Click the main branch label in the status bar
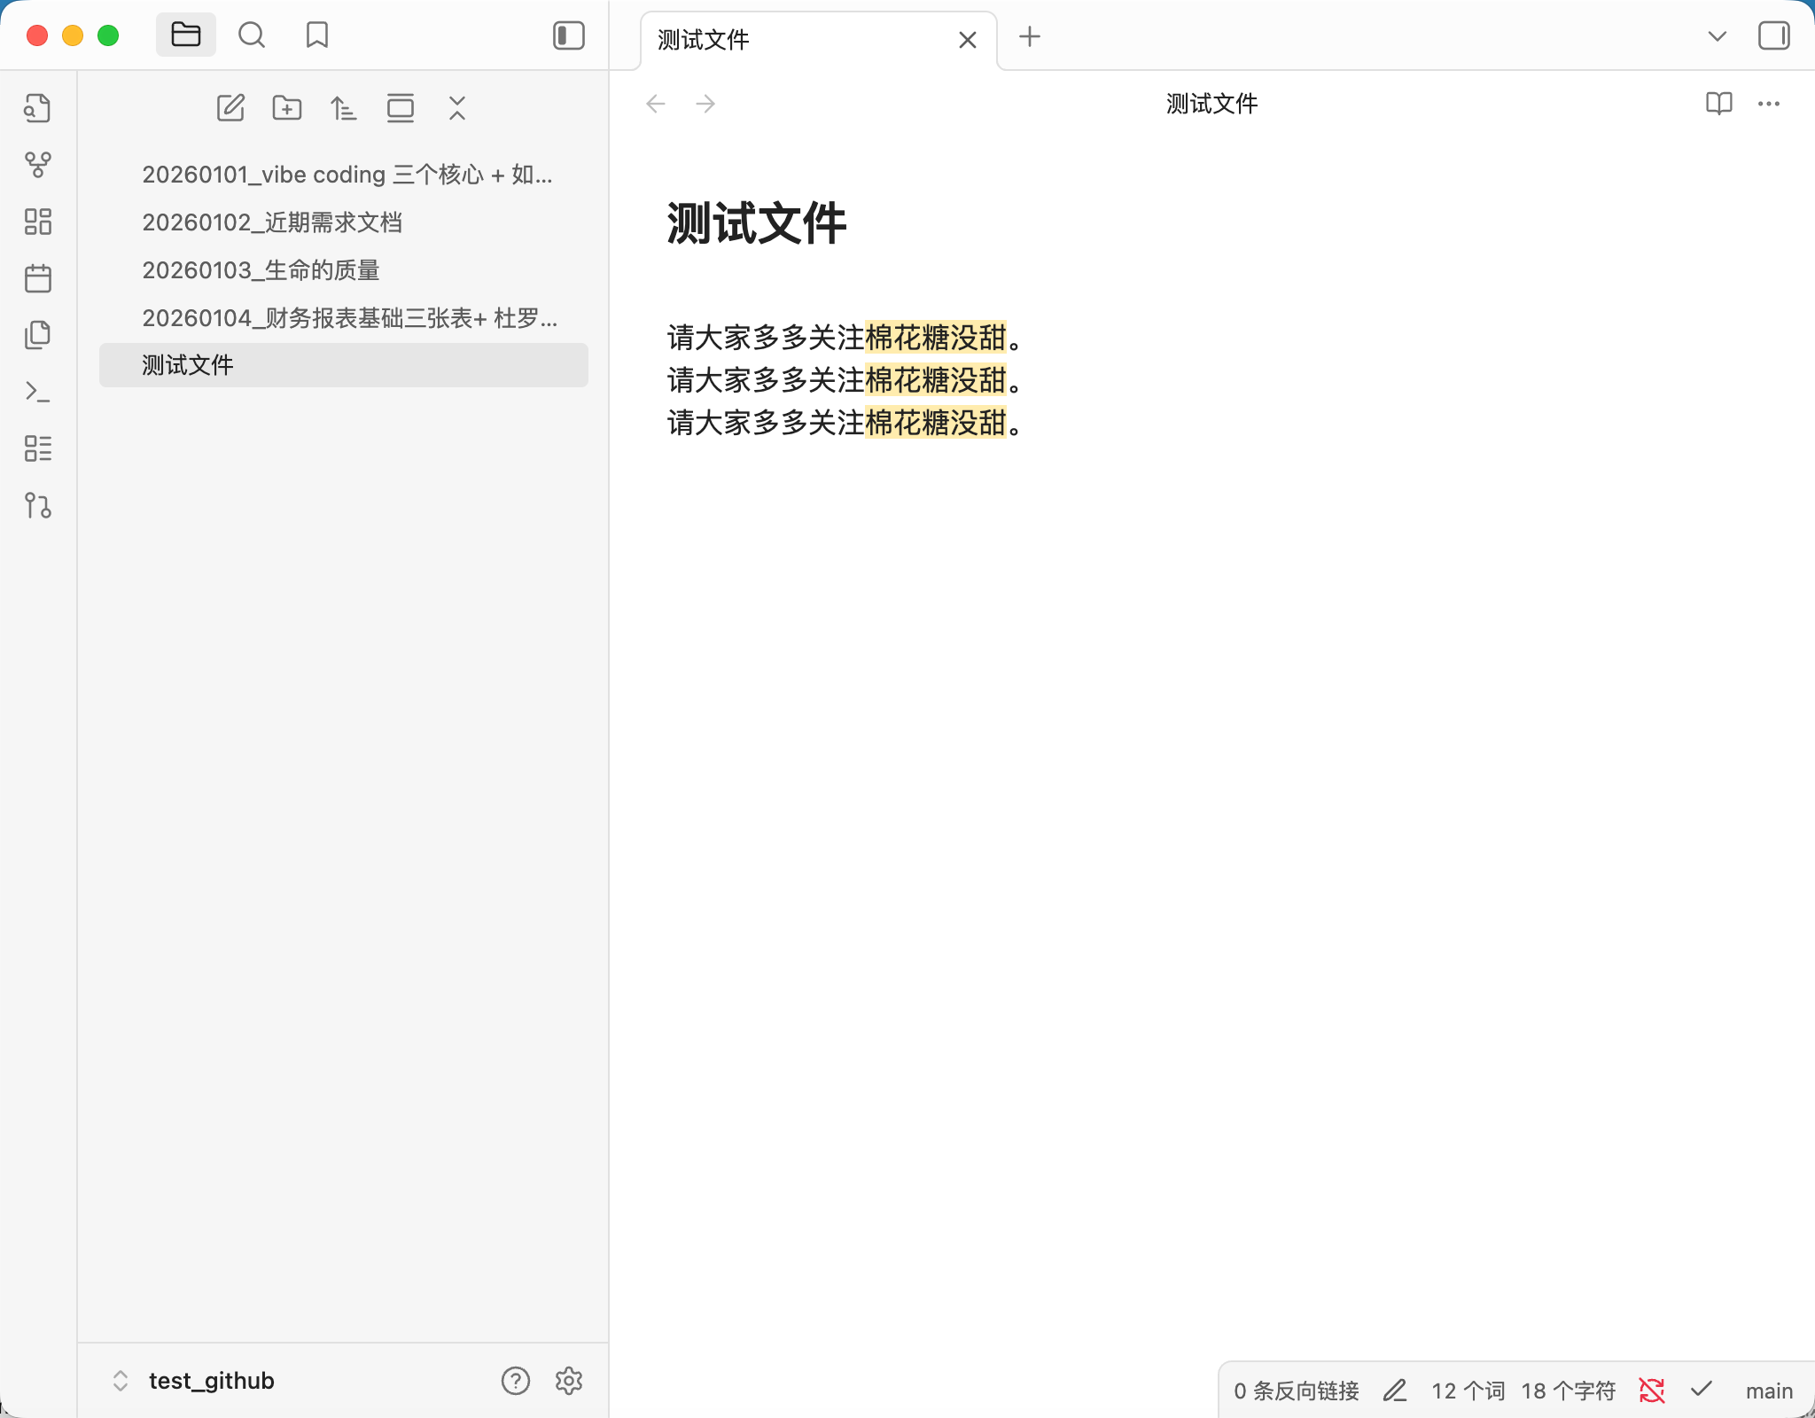 1769,1391
